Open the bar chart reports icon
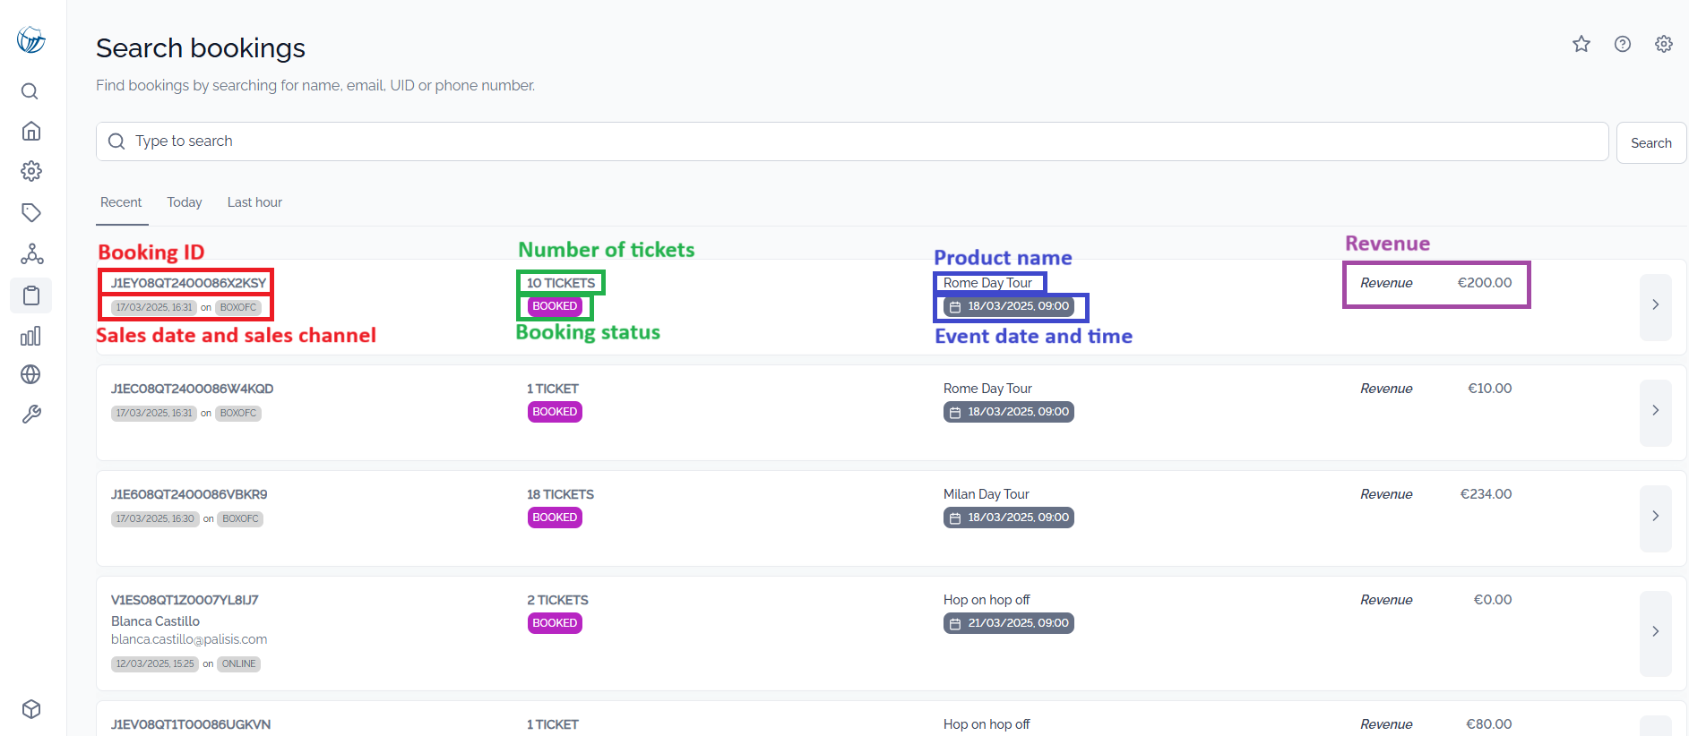1689x736 pixels. click(30, 336)
